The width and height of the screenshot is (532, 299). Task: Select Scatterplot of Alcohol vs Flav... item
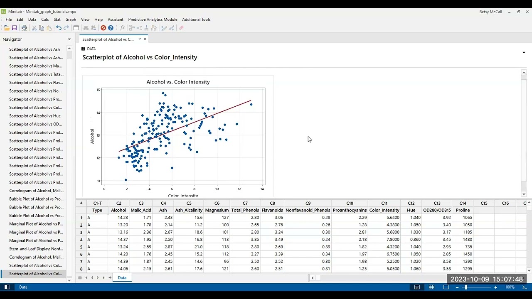36,83
